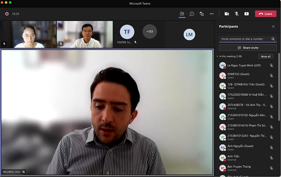Click the large LM avatar tile
281x177 pixels.
coord(189,35)
